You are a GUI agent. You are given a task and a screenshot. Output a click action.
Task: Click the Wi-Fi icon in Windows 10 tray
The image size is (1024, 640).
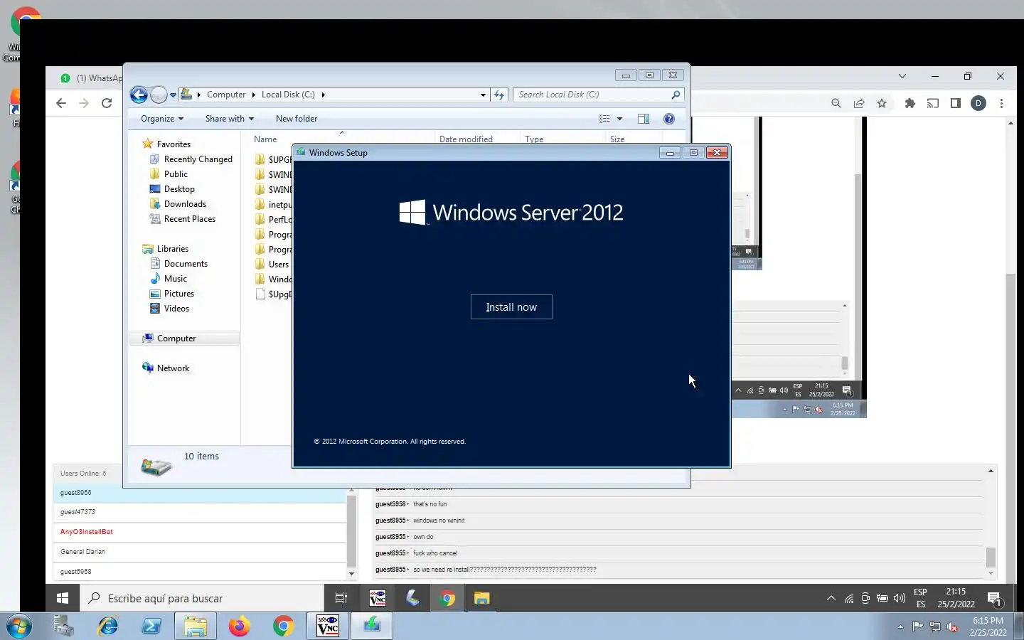click(848, 598)
